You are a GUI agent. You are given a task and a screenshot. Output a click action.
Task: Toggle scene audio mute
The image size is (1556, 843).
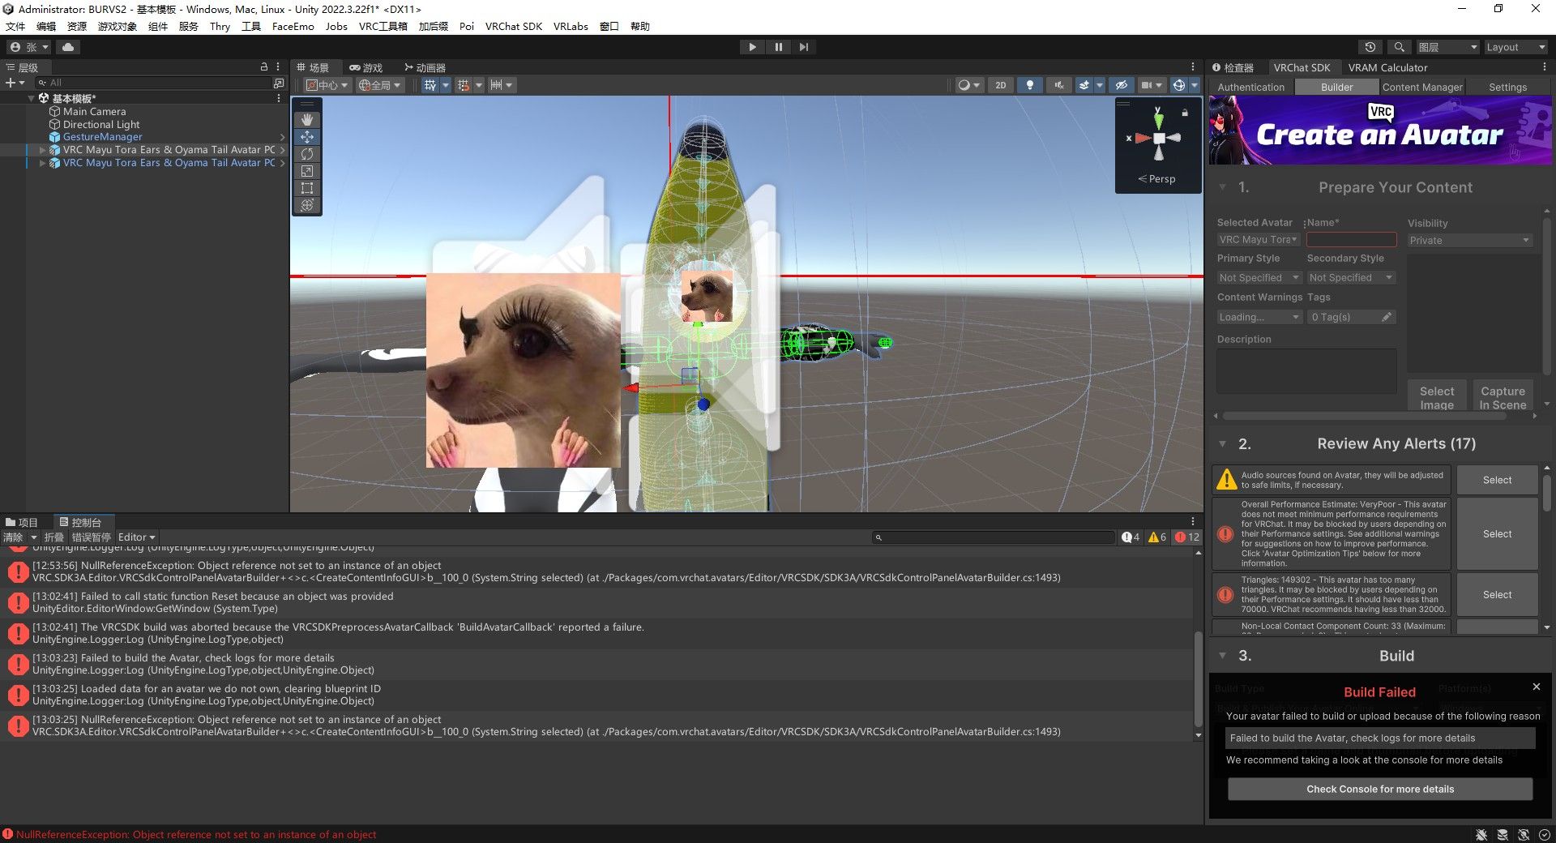click(1058, 85)
